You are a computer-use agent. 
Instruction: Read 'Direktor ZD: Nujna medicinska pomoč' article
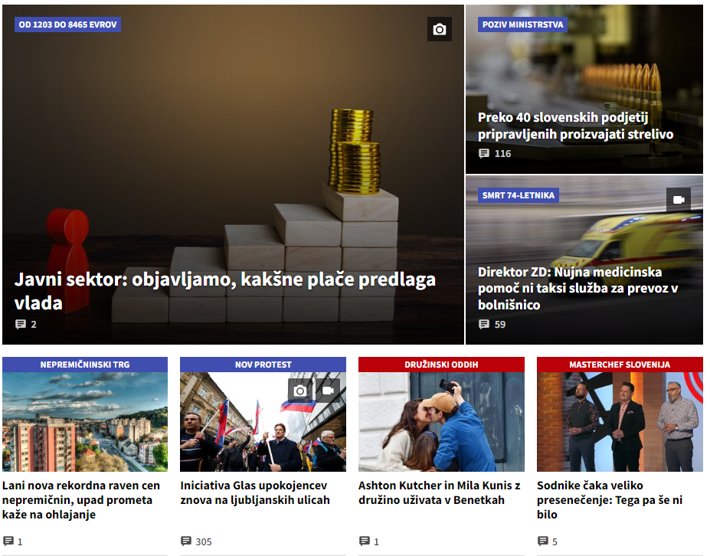(x=577, y=289)
